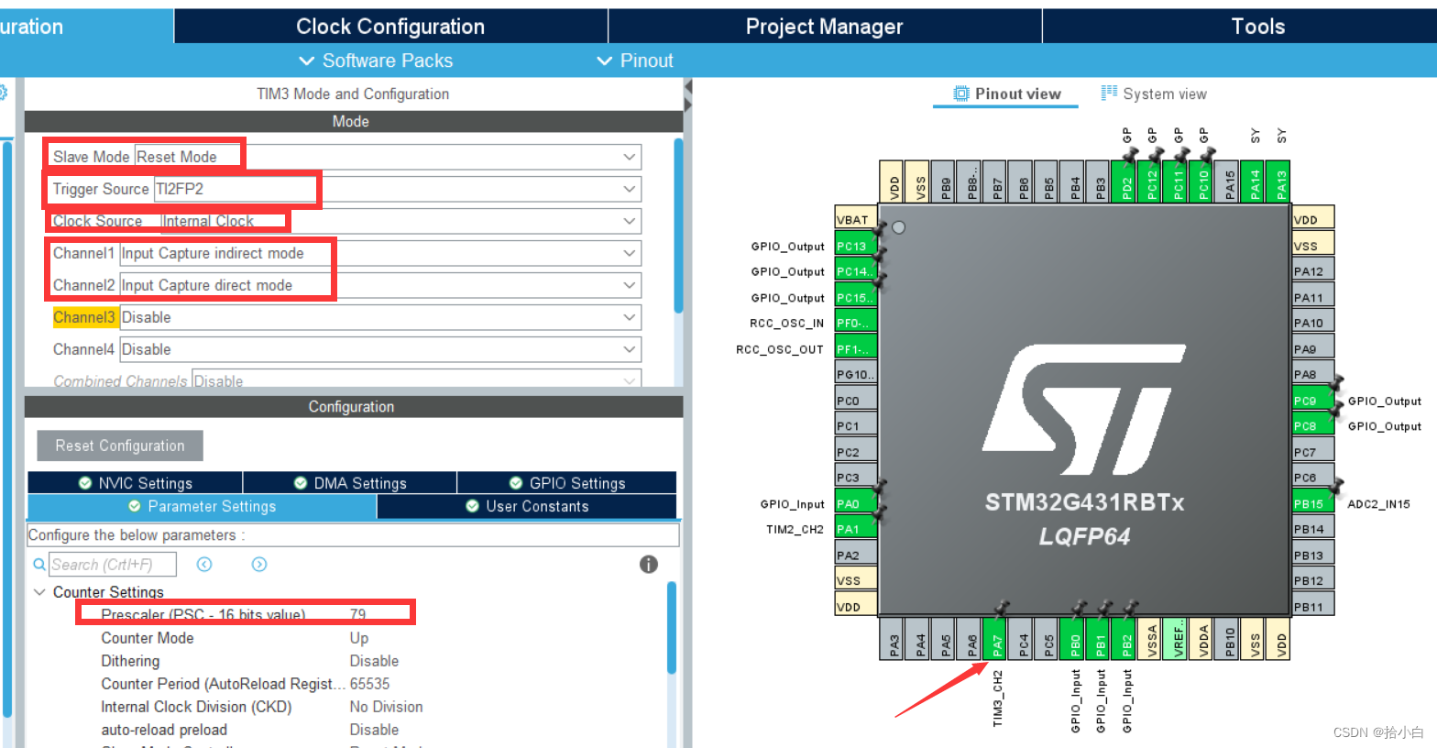Viewport: 1437px width, 748px height.
Task: Click the PC14 pin
Action: [856, 271]
